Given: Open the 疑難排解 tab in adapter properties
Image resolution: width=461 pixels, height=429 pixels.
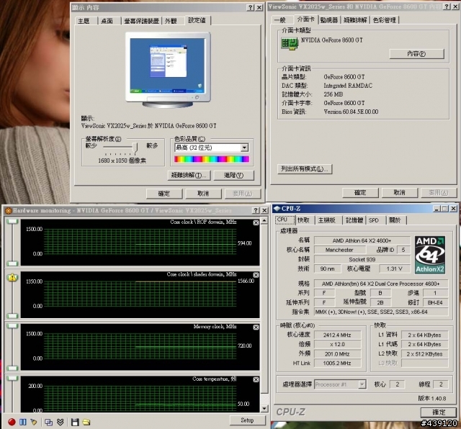Looking at the screenshot, I should 355,20.
